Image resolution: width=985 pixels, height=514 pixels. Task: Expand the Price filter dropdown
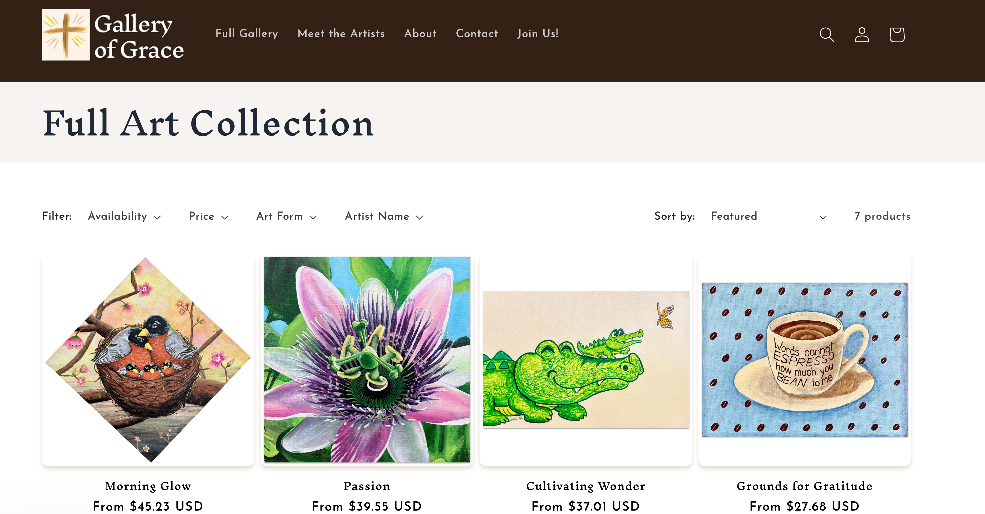[x=208, y=216]
